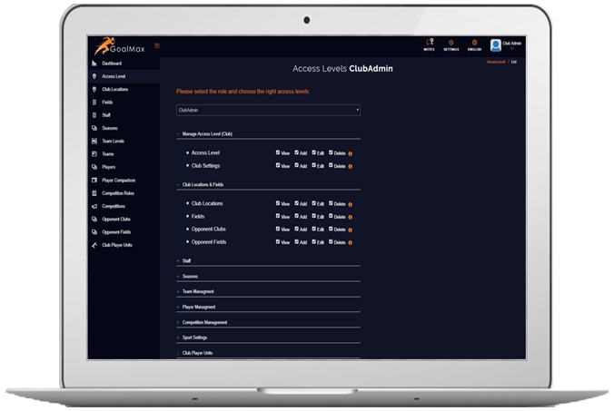Open Competition Rules from the sidebar
Image resolution: width=614 pixels, height=411 pixels.
(119, 193)
